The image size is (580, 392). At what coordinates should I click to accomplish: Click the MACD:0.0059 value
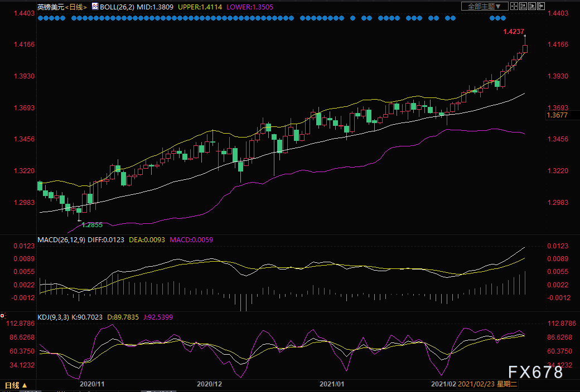191,240
